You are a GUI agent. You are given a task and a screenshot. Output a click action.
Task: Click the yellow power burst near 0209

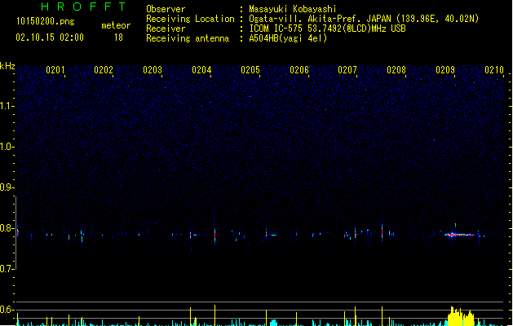(461, 316)
